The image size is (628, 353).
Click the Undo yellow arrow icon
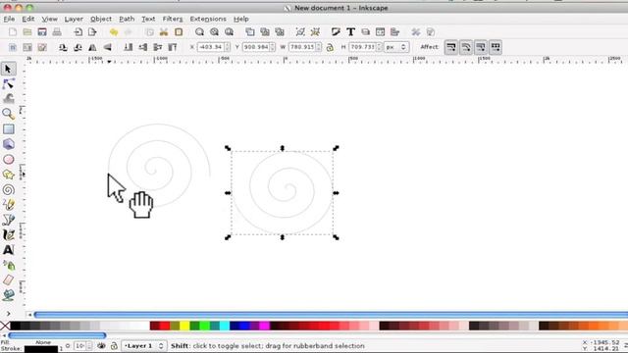(x=114, y=32)
